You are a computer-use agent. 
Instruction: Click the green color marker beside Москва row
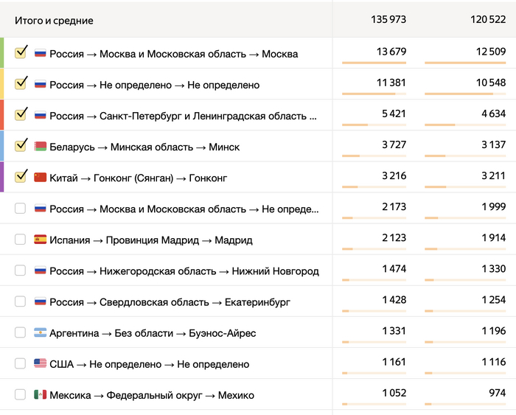[x=2, y=53]
